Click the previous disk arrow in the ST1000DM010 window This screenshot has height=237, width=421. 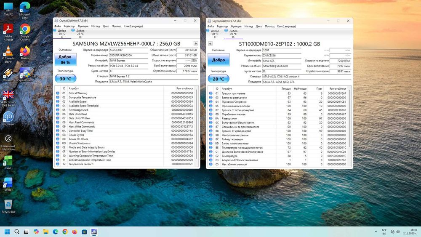[x=210, y=44]
